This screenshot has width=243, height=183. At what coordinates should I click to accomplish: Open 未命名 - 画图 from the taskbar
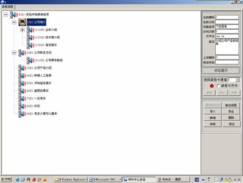[x=173, y=179]
